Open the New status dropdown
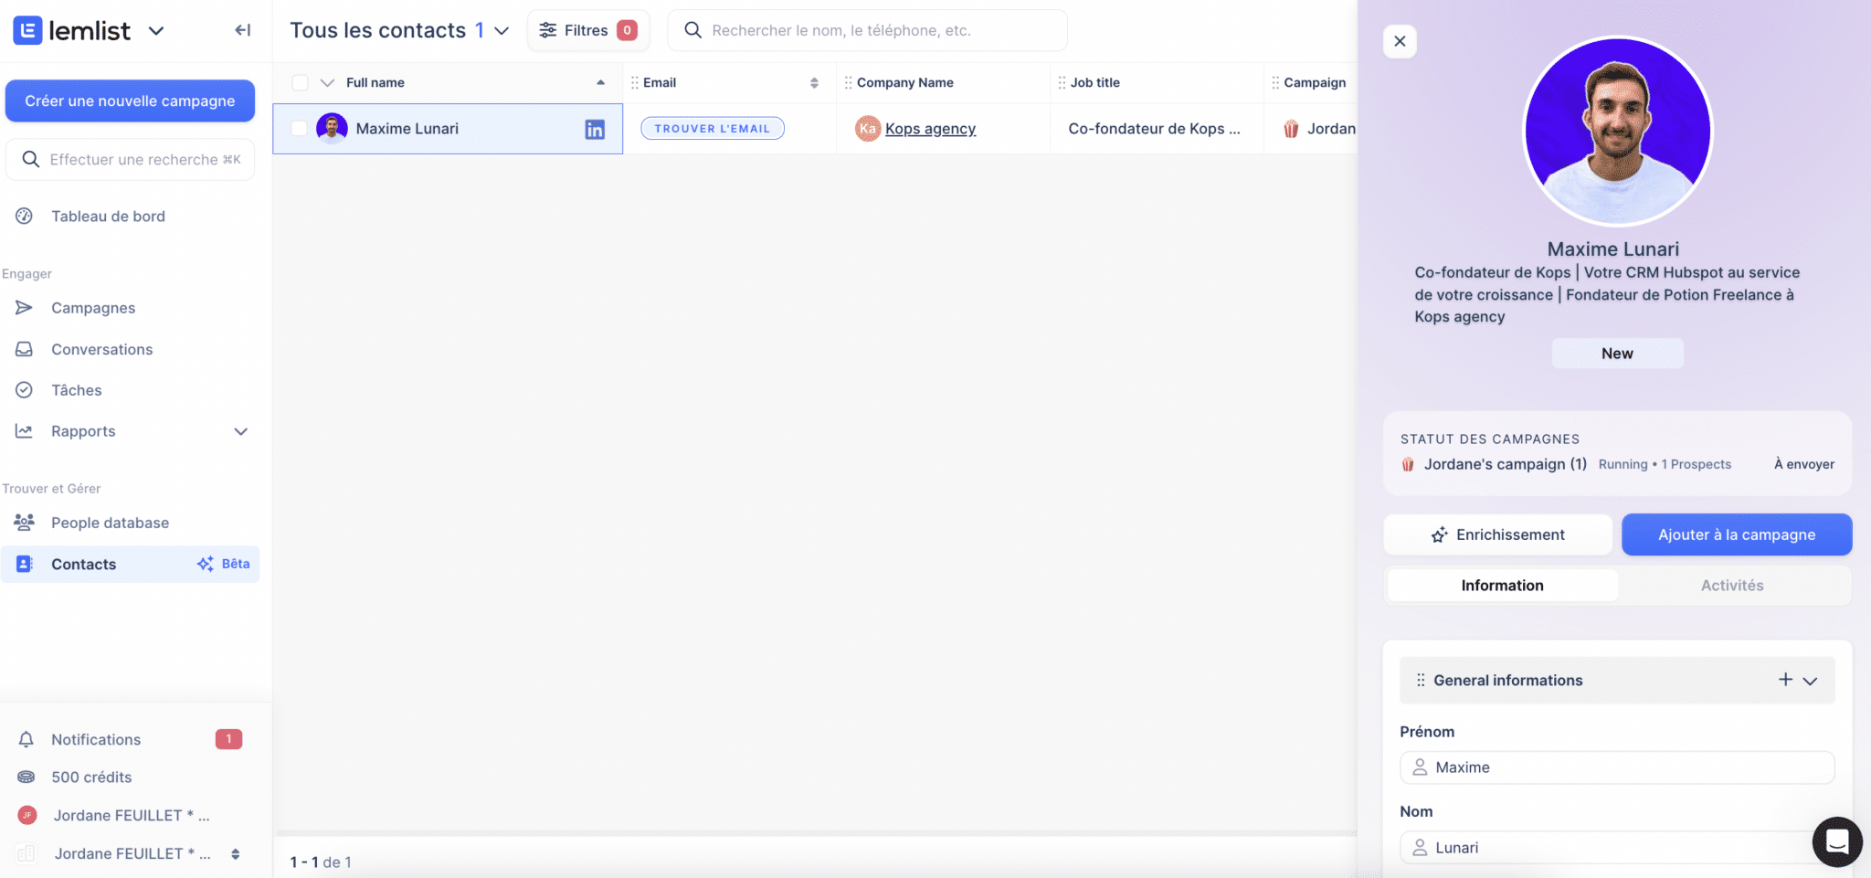Image resolution: width=1871 pixels, height=878 pixels. pyautogui.click(x=1617, y=354)
